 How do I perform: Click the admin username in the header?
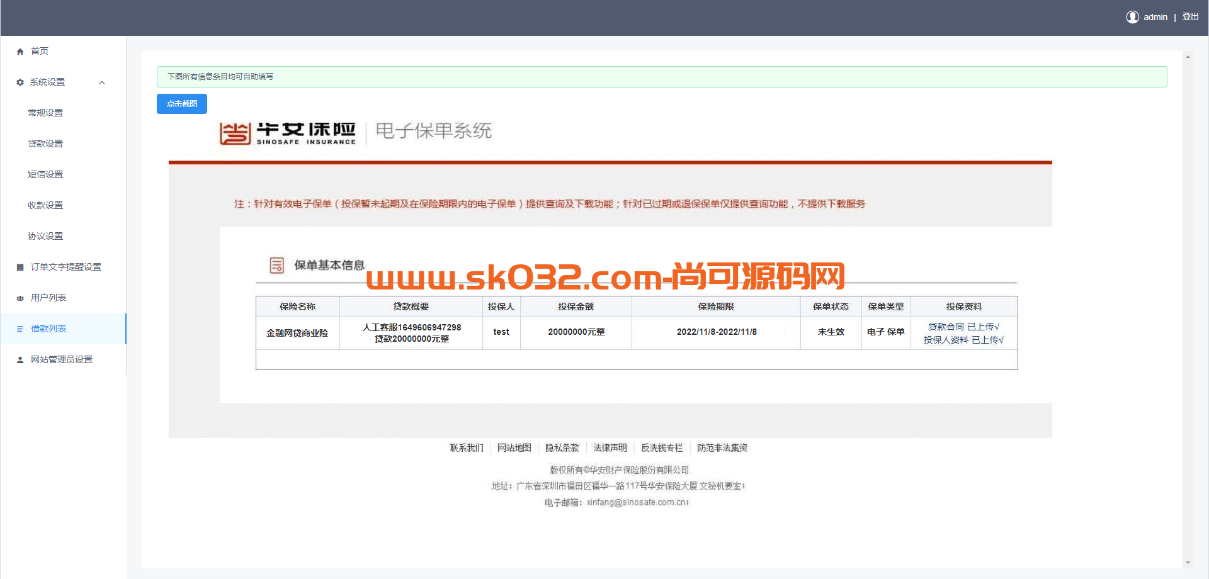[x=1155, y=17]
